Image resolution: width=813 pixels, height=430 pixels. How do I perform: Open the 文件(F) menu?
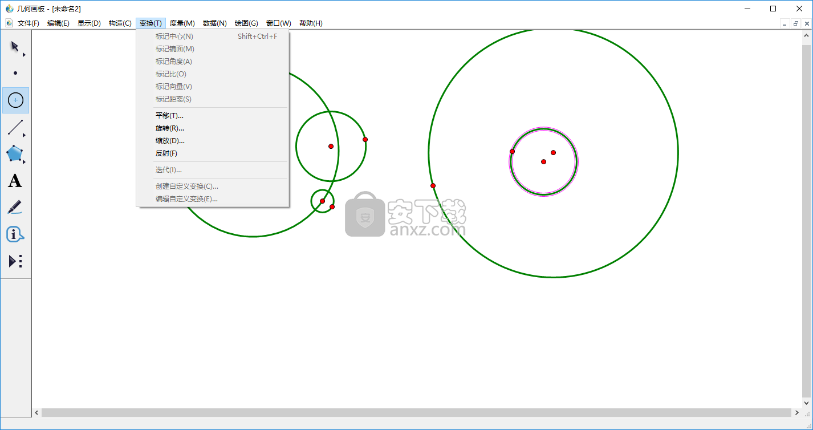coord(29,23)
